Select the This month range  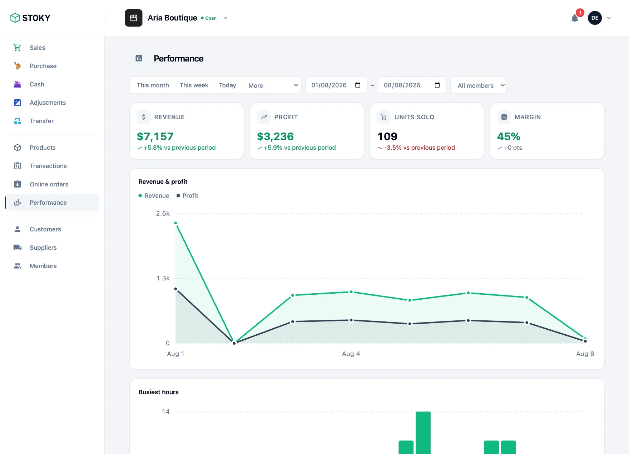pos(153,85)
